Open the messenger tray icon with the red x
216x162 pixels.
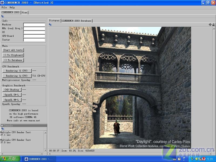click(200, 159)
